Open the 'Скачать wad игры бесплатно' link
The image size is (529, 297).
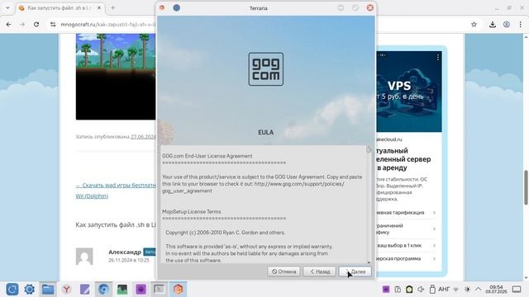[x=116, y=185]
